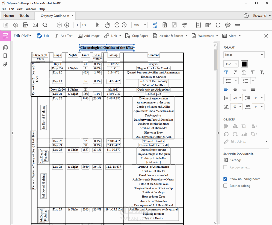
Task: Uncheck the Show bounding boxes checkbox
Action: [x=225, y=179]
